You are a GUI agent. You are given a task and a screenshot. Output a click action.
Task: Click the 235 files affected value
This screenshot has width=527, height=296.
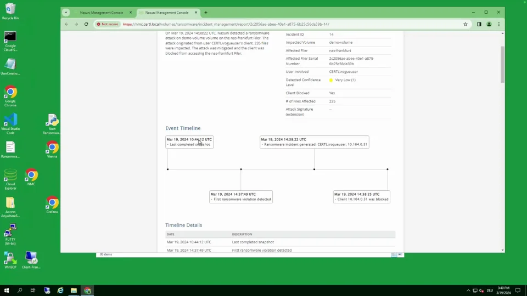coord(332,101)
